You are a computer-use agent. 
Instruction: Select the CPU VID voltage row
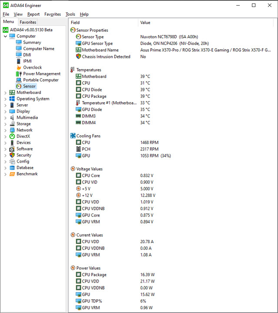172,182
